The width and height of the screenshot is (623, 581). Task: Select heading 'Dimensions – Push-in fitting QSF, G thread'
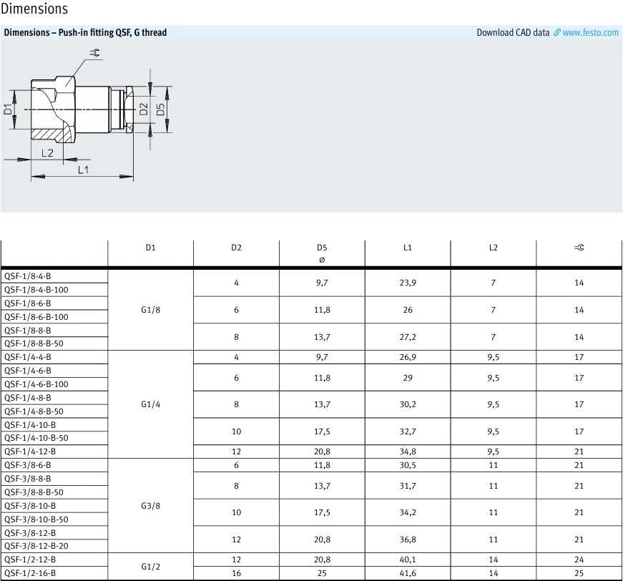[85, 33]
